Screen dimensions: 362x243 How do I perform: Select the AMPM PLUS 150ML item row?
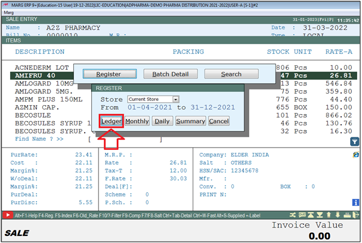click(x=184, y=100)
